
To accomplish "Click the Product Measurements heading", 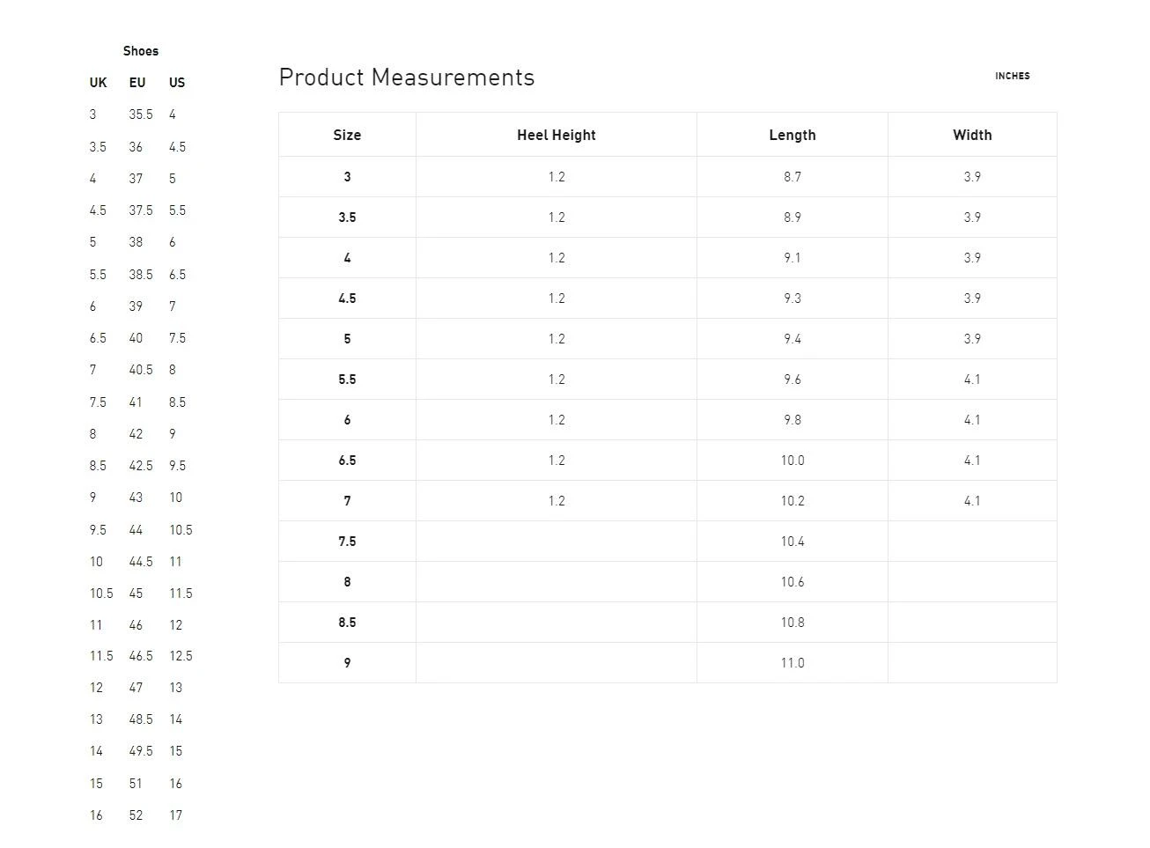I will click(406, 77).
